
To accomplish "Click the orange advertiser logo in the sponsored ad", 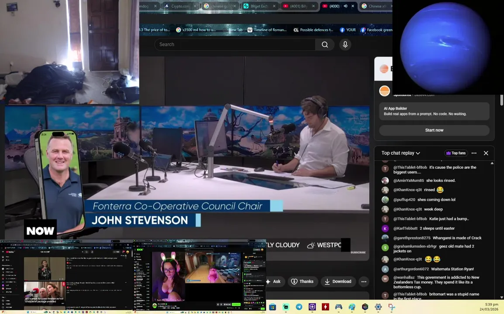I will (x=384, y=91).
